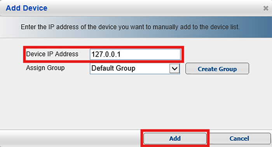Cancel adding the device
Screen dimensions: 272x147
point(239,138)
